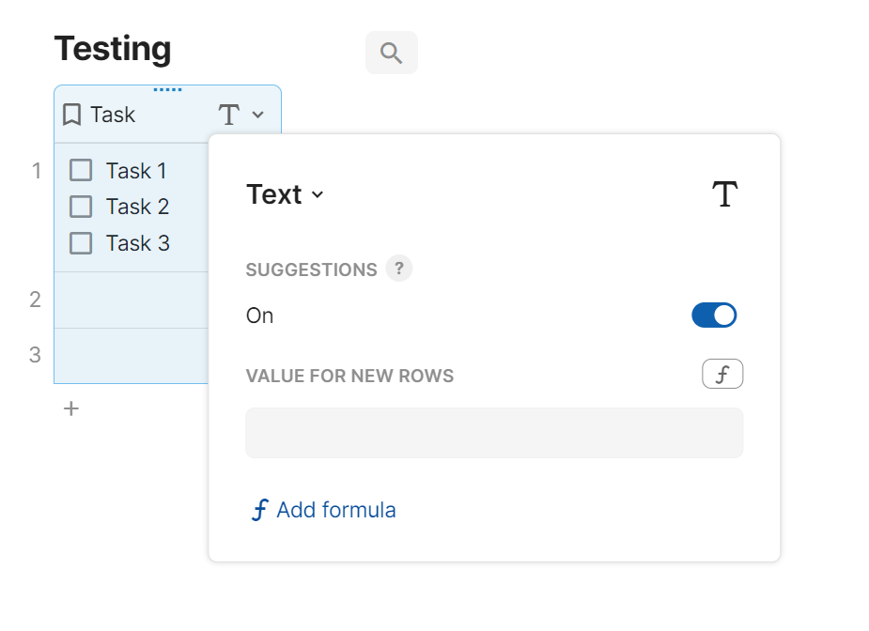Screen dimensions: 869x631
Task: Select row number 3
Action: [x=36, y=355]
